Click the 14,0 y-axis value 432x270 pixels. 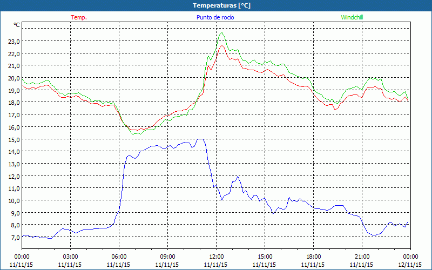14,152
